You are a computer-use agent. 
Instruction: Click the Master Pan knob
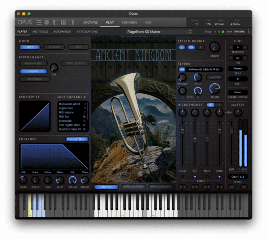pos(238,112)
